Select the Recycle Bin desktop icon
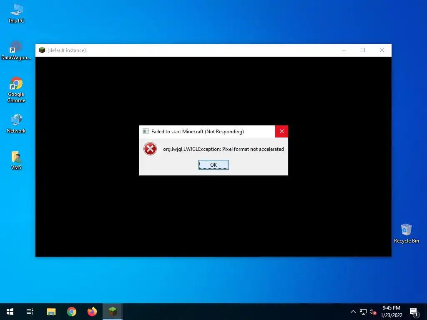Image resolution: width=427 pixels, height=320 pixels. (x=406, y=233)
